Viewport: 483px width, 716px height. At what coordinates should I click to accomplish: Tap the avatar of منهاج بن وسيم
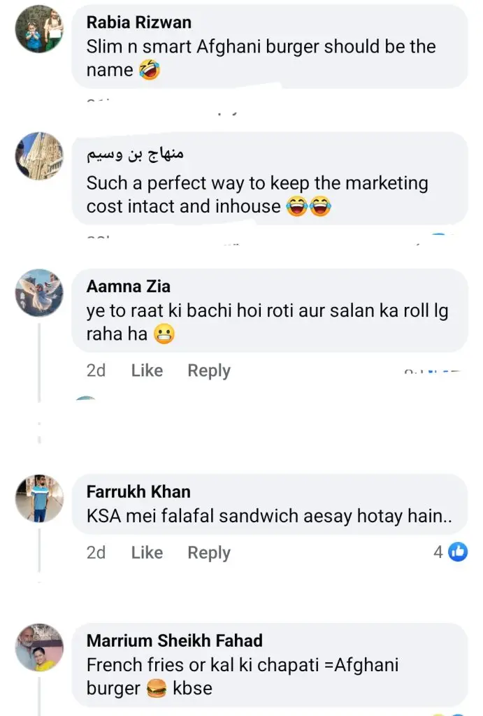click(39, 156)
